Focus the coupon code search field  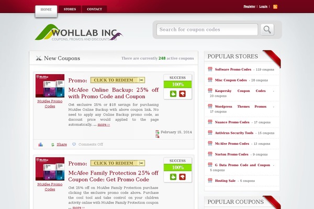click(x=207, y=30)
